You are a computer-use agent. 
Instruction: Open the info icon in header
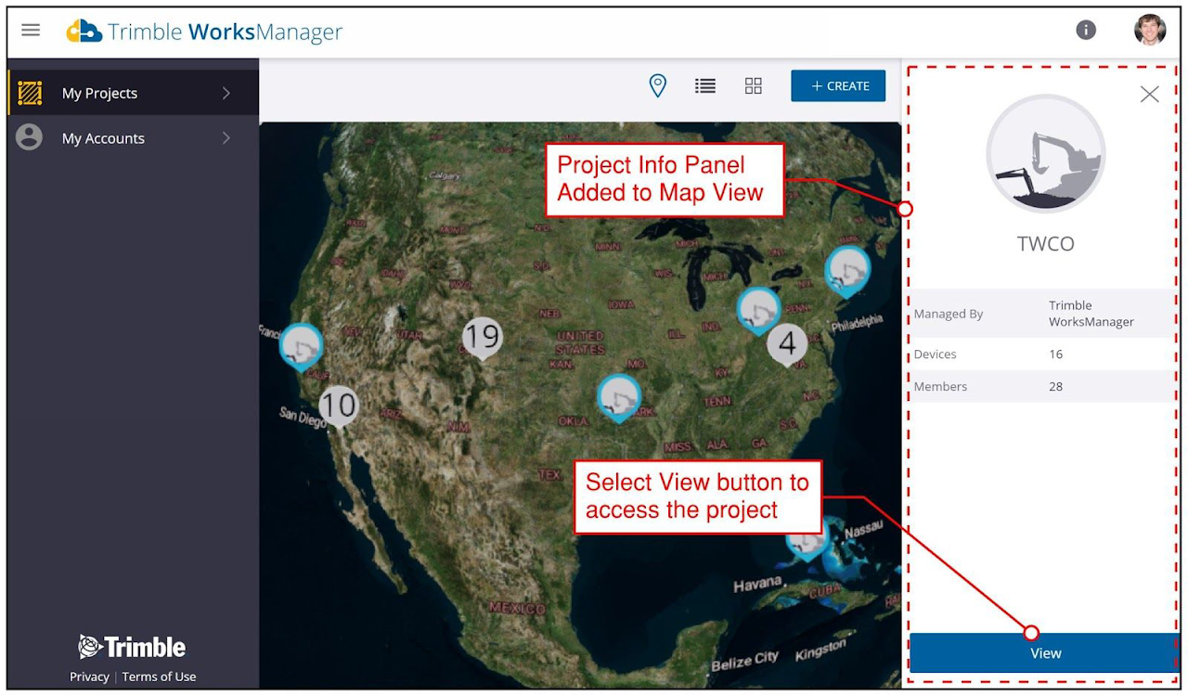point(1086,30)
